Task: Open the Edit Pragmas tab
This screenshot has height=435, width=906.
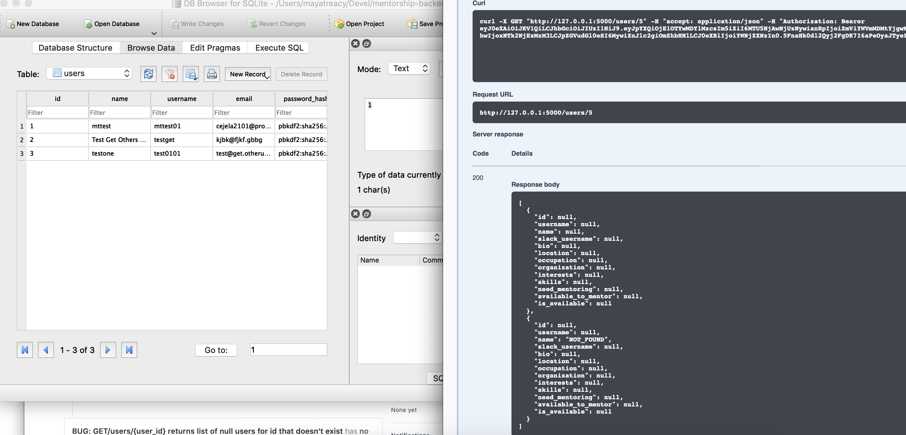Action: tap(215, 48)
